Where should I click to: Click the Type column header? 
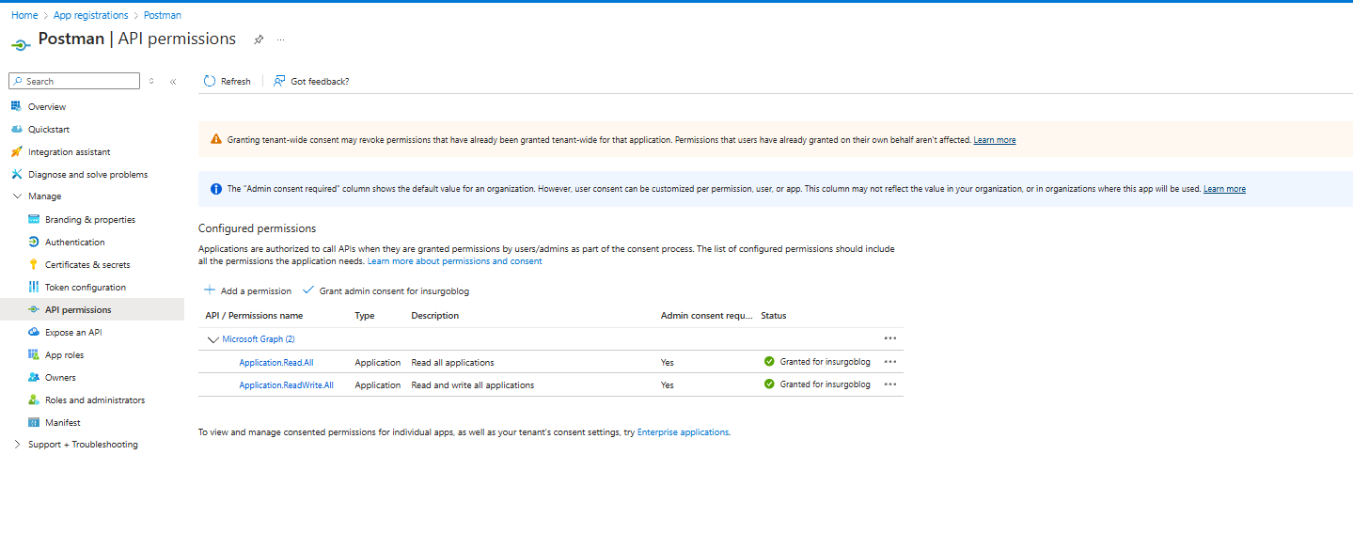tap(365, 316)
